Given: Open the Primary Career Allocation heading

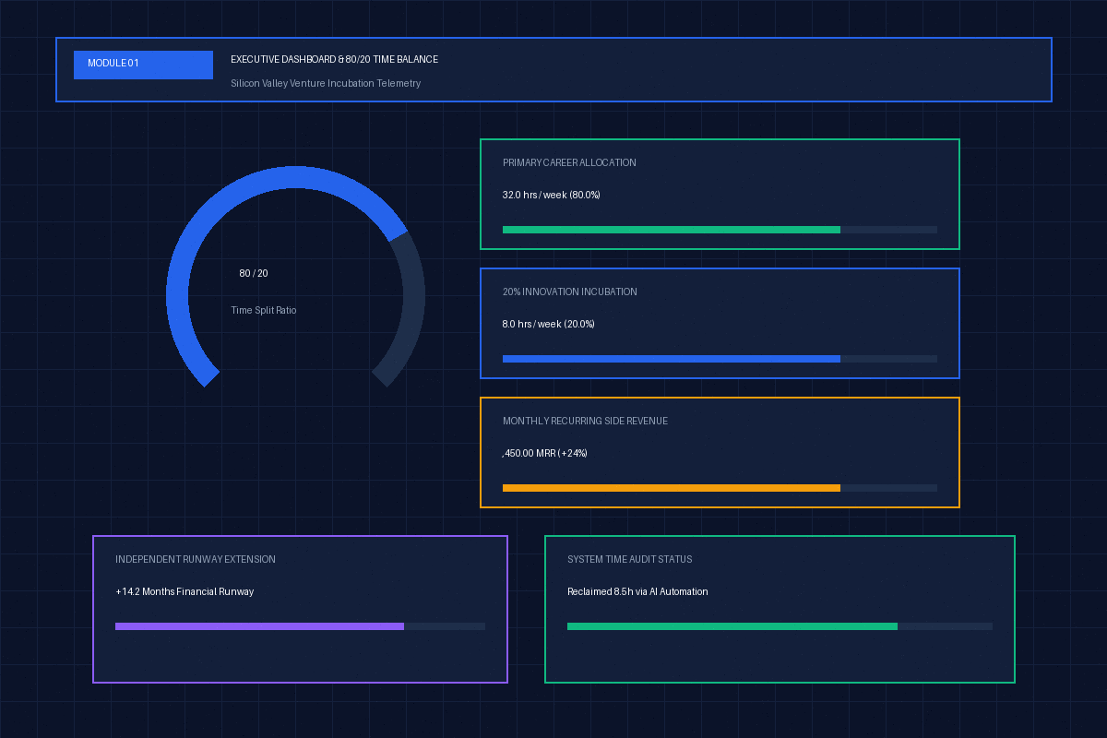Looking at the screenshot, I should (x=569, y=162).
